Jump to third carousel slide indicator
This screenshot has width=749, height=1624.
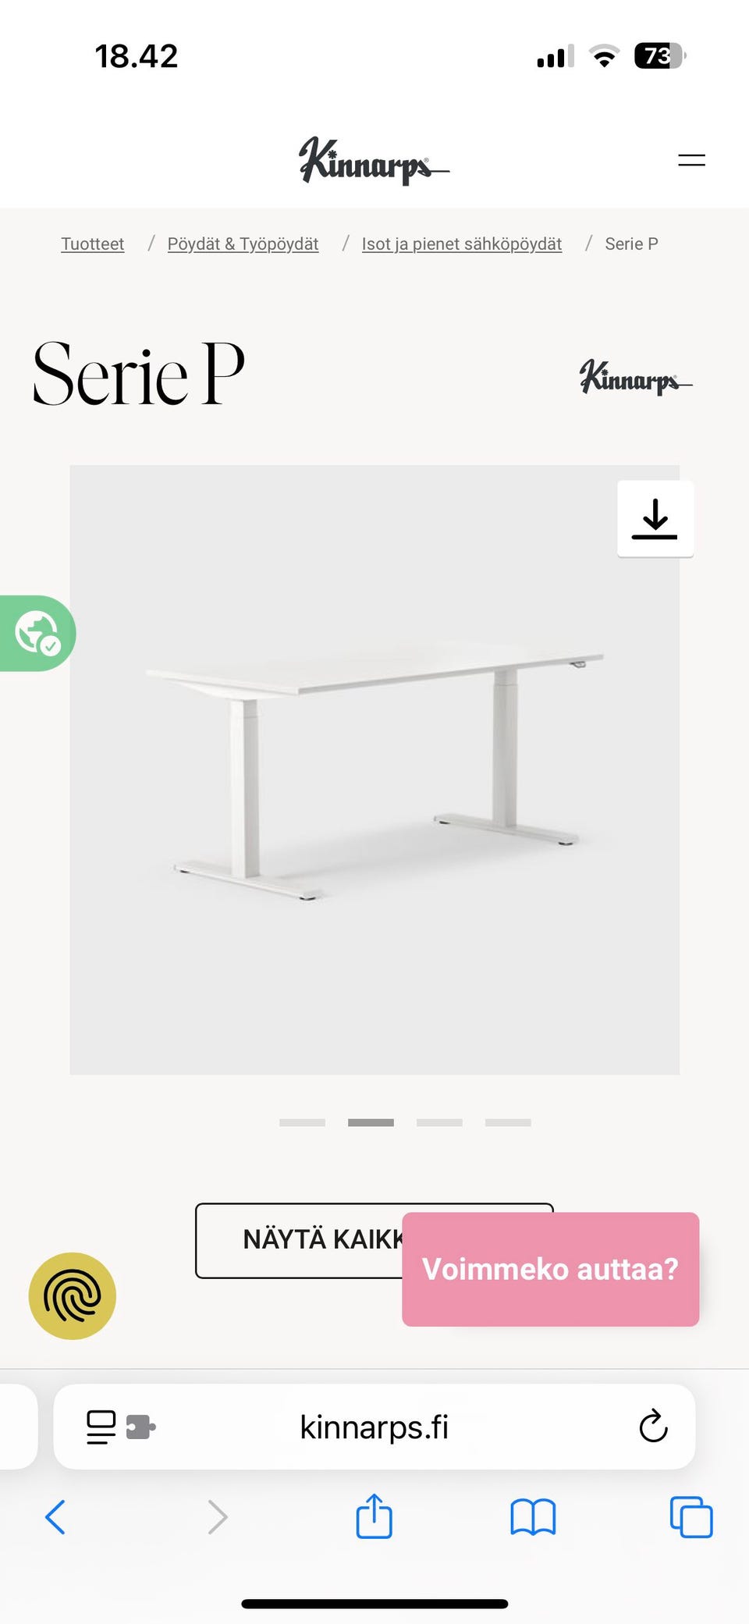439,1122
